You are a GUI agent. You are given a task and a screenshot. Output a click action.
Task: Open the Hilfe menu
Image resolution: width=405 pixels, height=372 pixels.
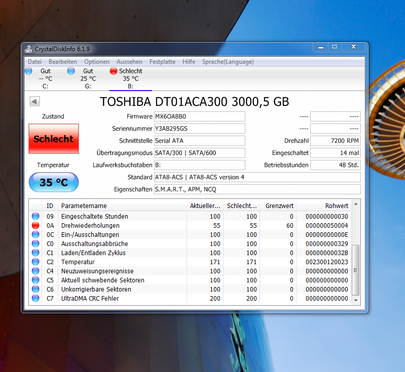pyautogui.click(x=189, y=62)
